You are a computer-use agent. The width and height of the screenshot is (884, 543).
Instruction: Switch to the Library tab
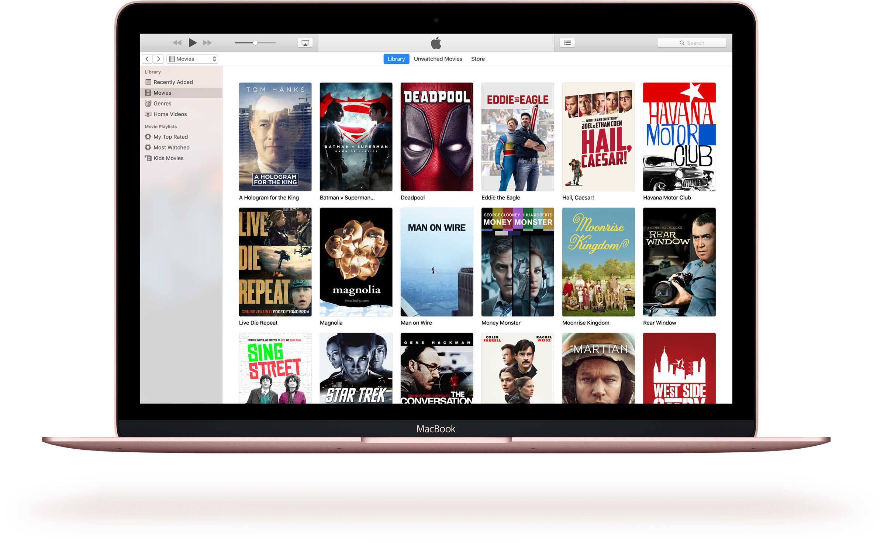396,59
